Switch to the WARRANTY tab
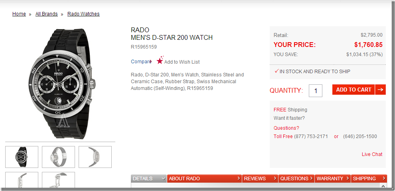 333,178
